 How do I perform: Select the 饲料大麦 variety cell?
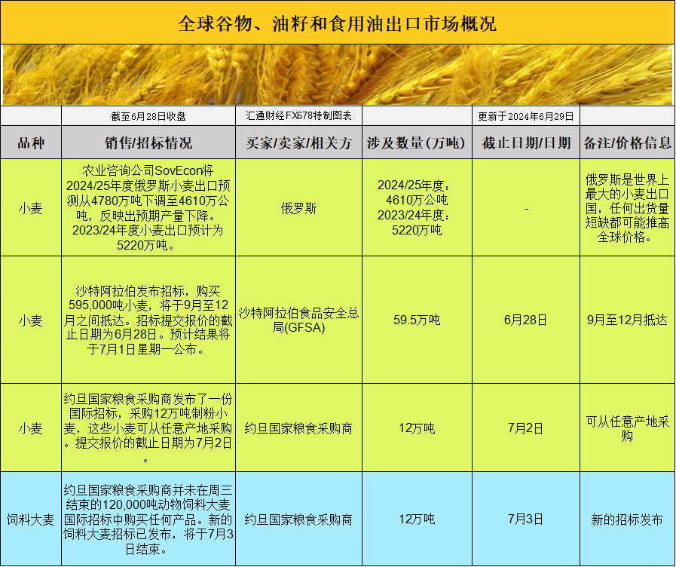pyautogui.click(x=31, y=519)
